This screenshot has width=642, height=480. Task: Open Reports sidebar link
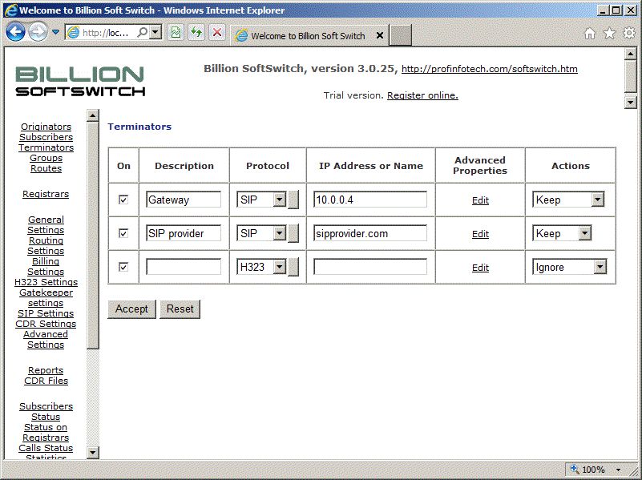(46, 370)
